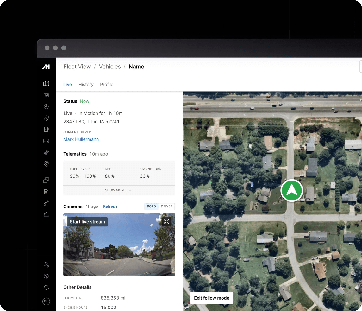Click the Exit follow mode button
Screen dimensions: 362x311
[211, 298]
